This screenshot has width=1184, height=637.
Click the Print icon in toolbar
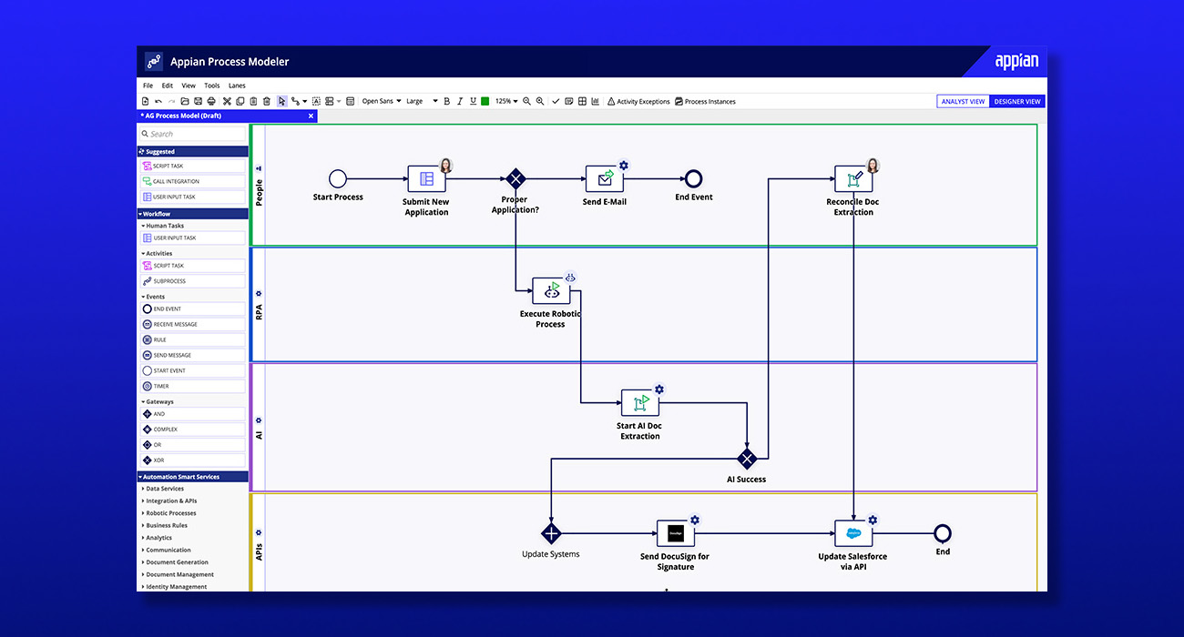tap(211, 101)
